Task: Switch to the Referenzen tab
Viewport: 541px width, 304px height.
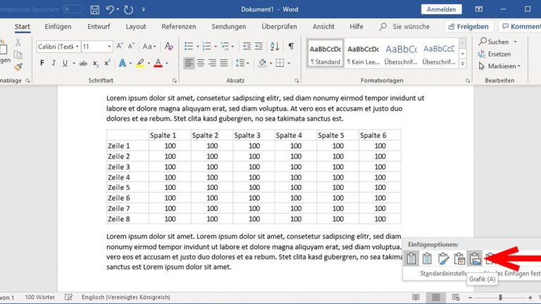Action: pos(179,26)
